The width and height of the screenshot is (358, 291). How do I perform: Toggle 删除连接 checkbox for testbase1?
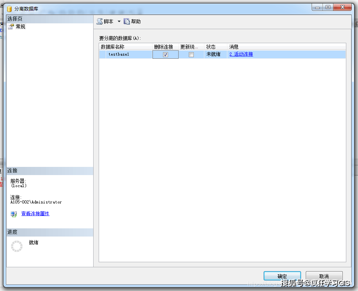tap(165, 54)
